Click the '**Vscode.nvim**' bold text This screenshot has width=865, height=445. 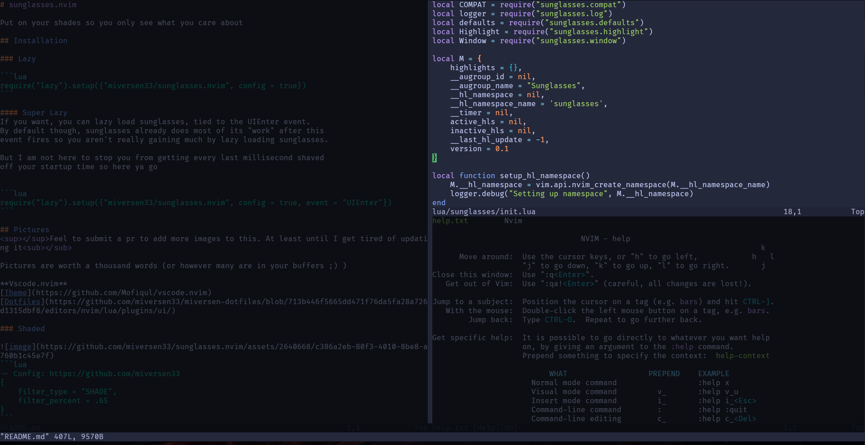tap(34, 283)
